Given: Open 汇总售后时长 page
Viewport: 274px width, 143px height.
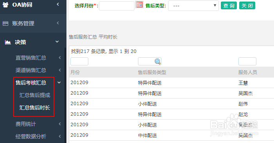Looking at the screenshot, I should click(35, 108).
